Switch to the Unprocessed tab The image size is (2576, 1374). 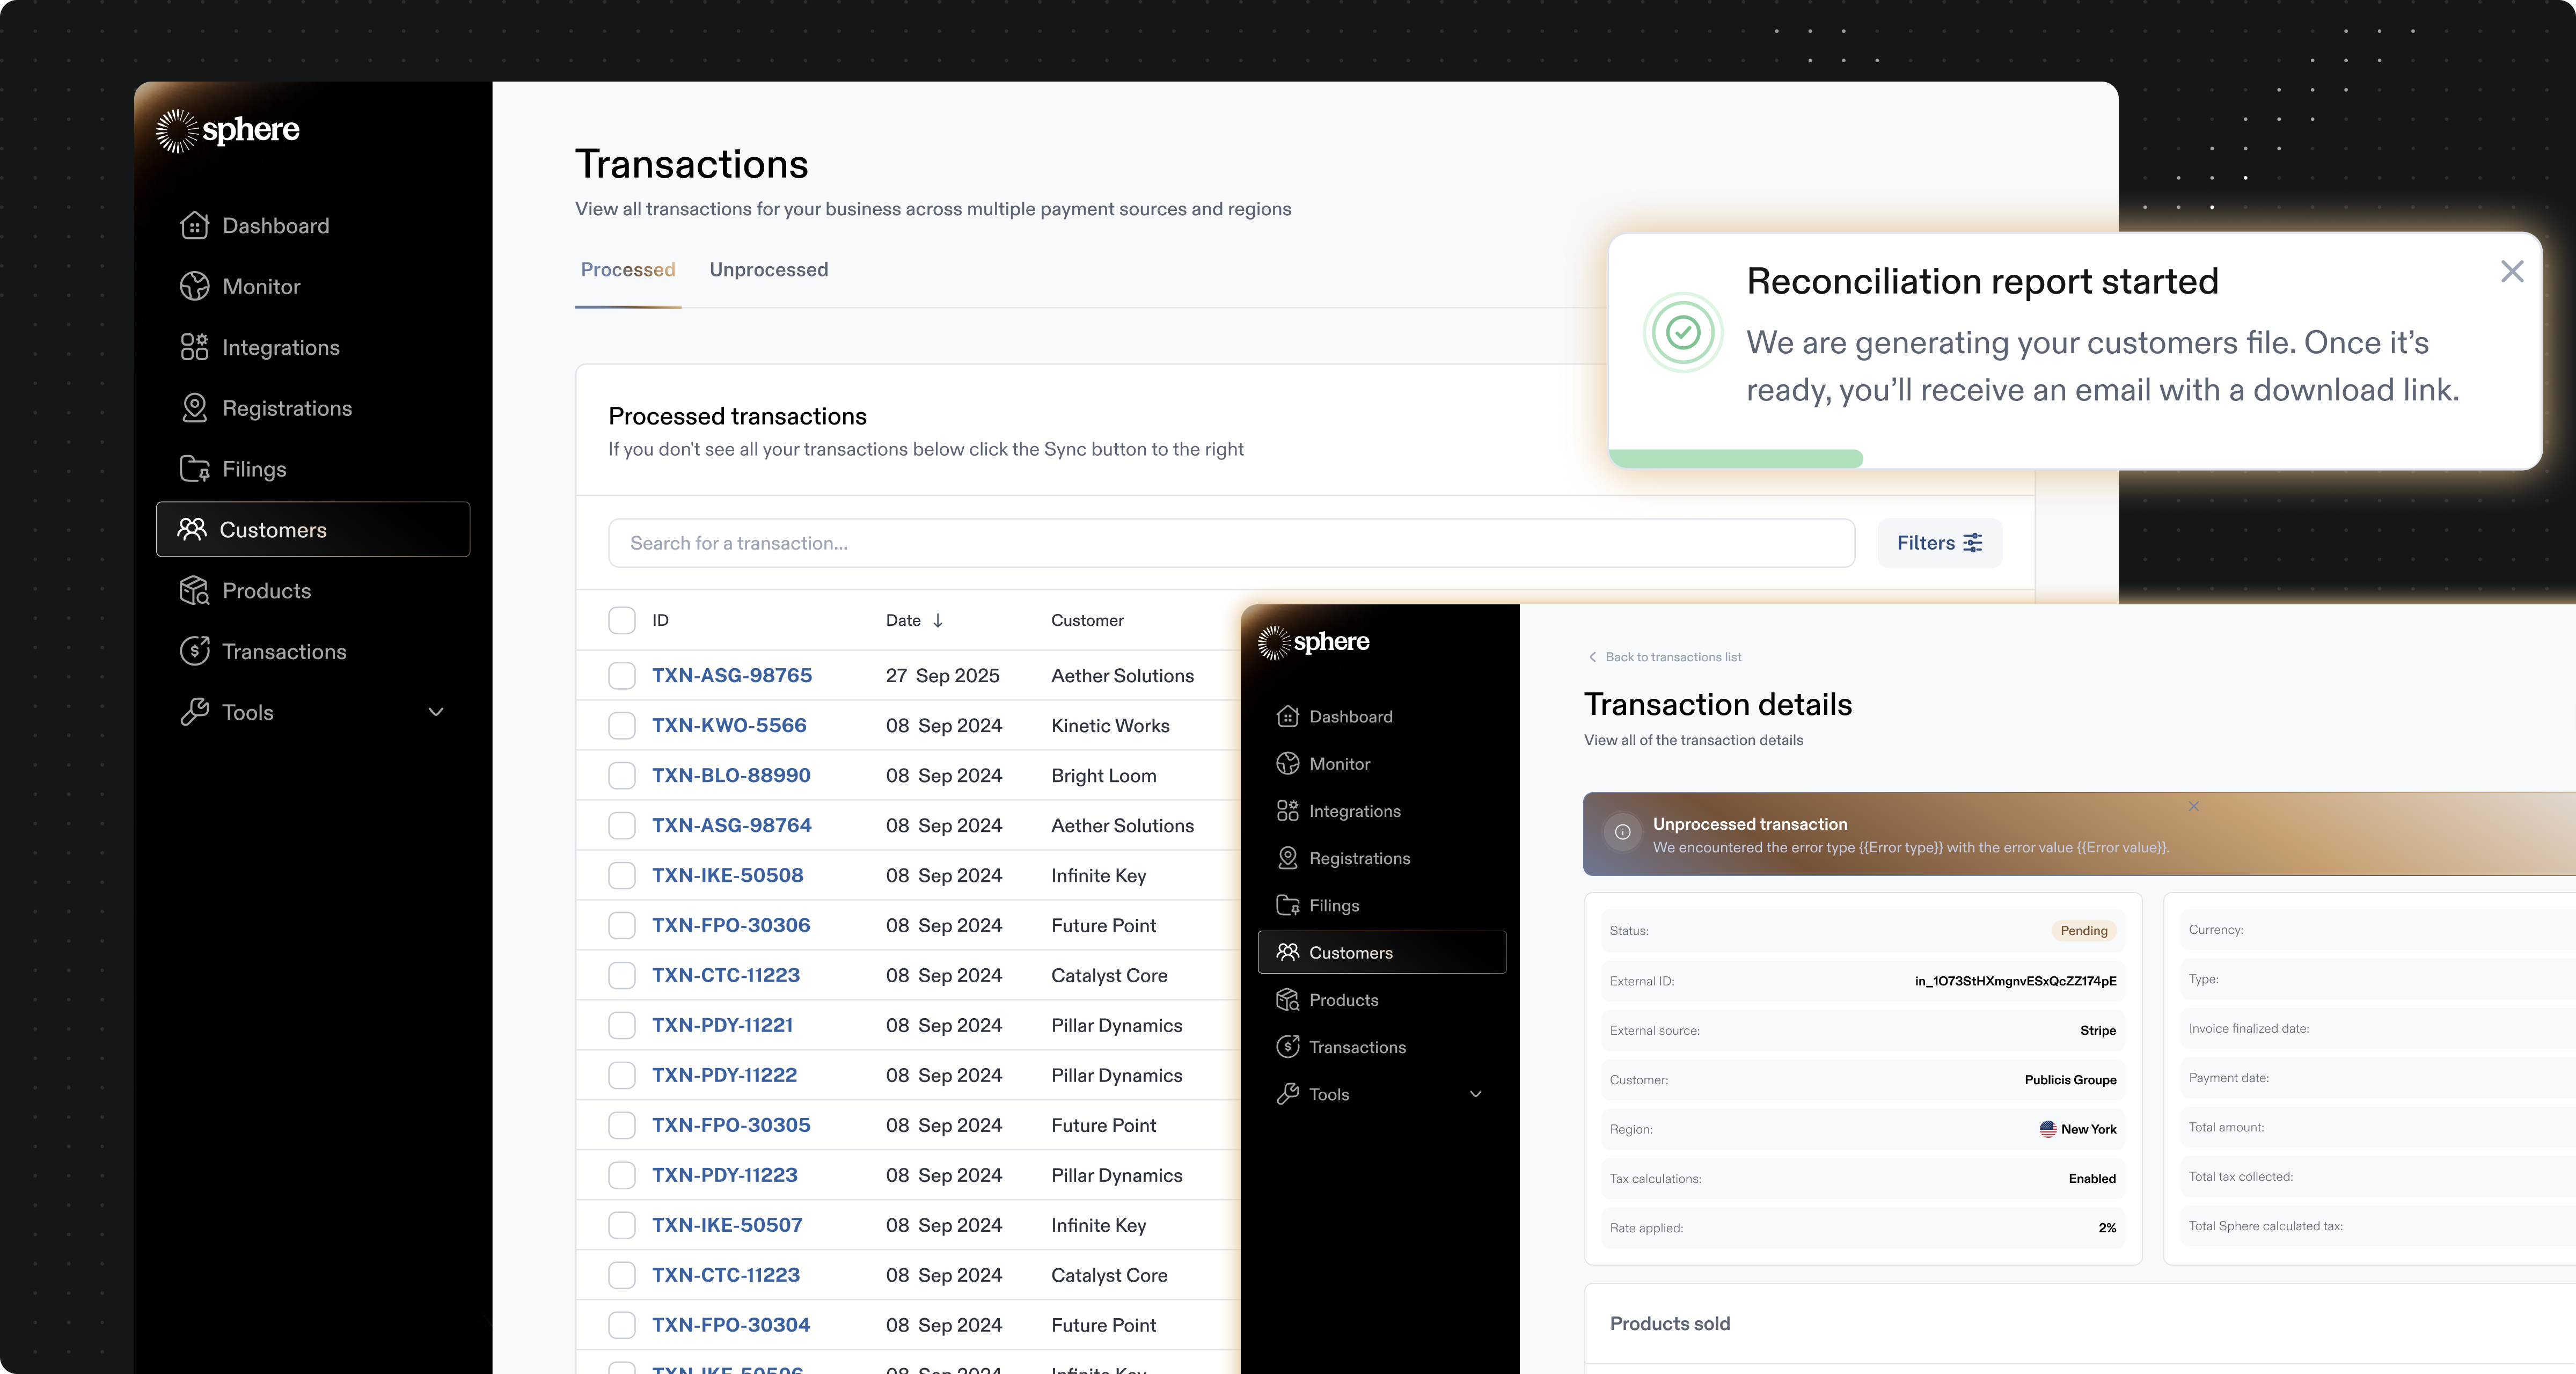(x=768, y=270)
